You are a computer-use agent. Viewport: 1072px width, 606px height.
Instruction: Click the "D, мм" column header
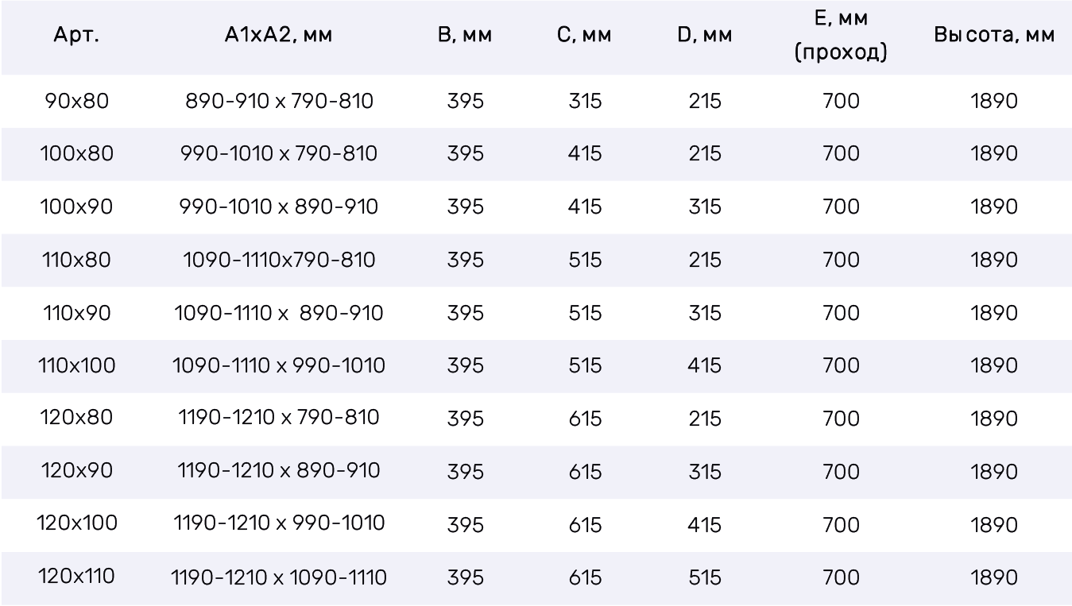point(705,37)
